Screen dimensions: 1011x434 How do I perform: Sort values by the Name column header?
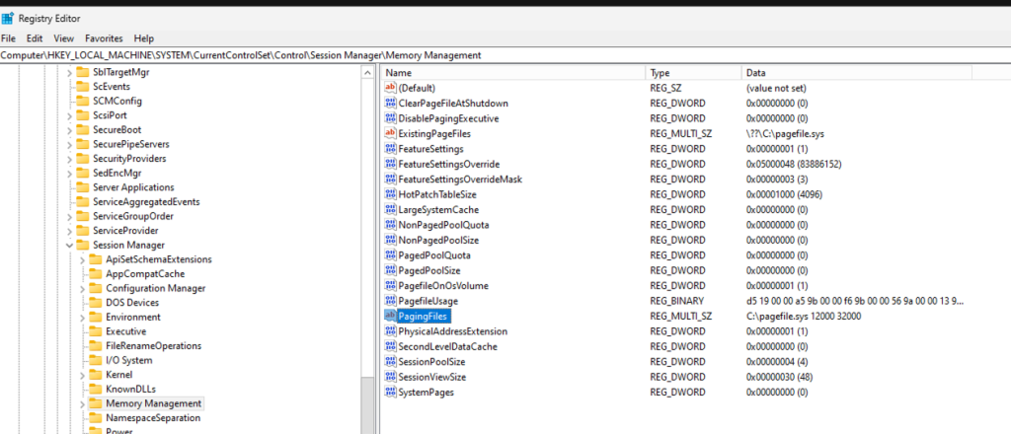(513, 73)
